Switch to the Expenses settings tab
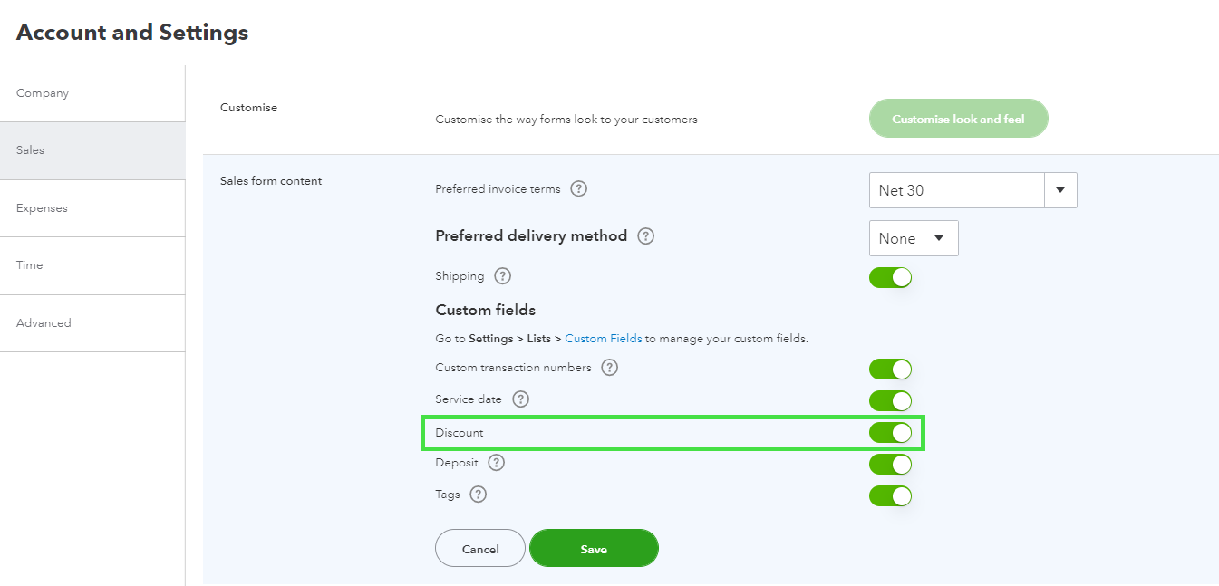This screenshot has height=586, width=1219. coord(42,208)
